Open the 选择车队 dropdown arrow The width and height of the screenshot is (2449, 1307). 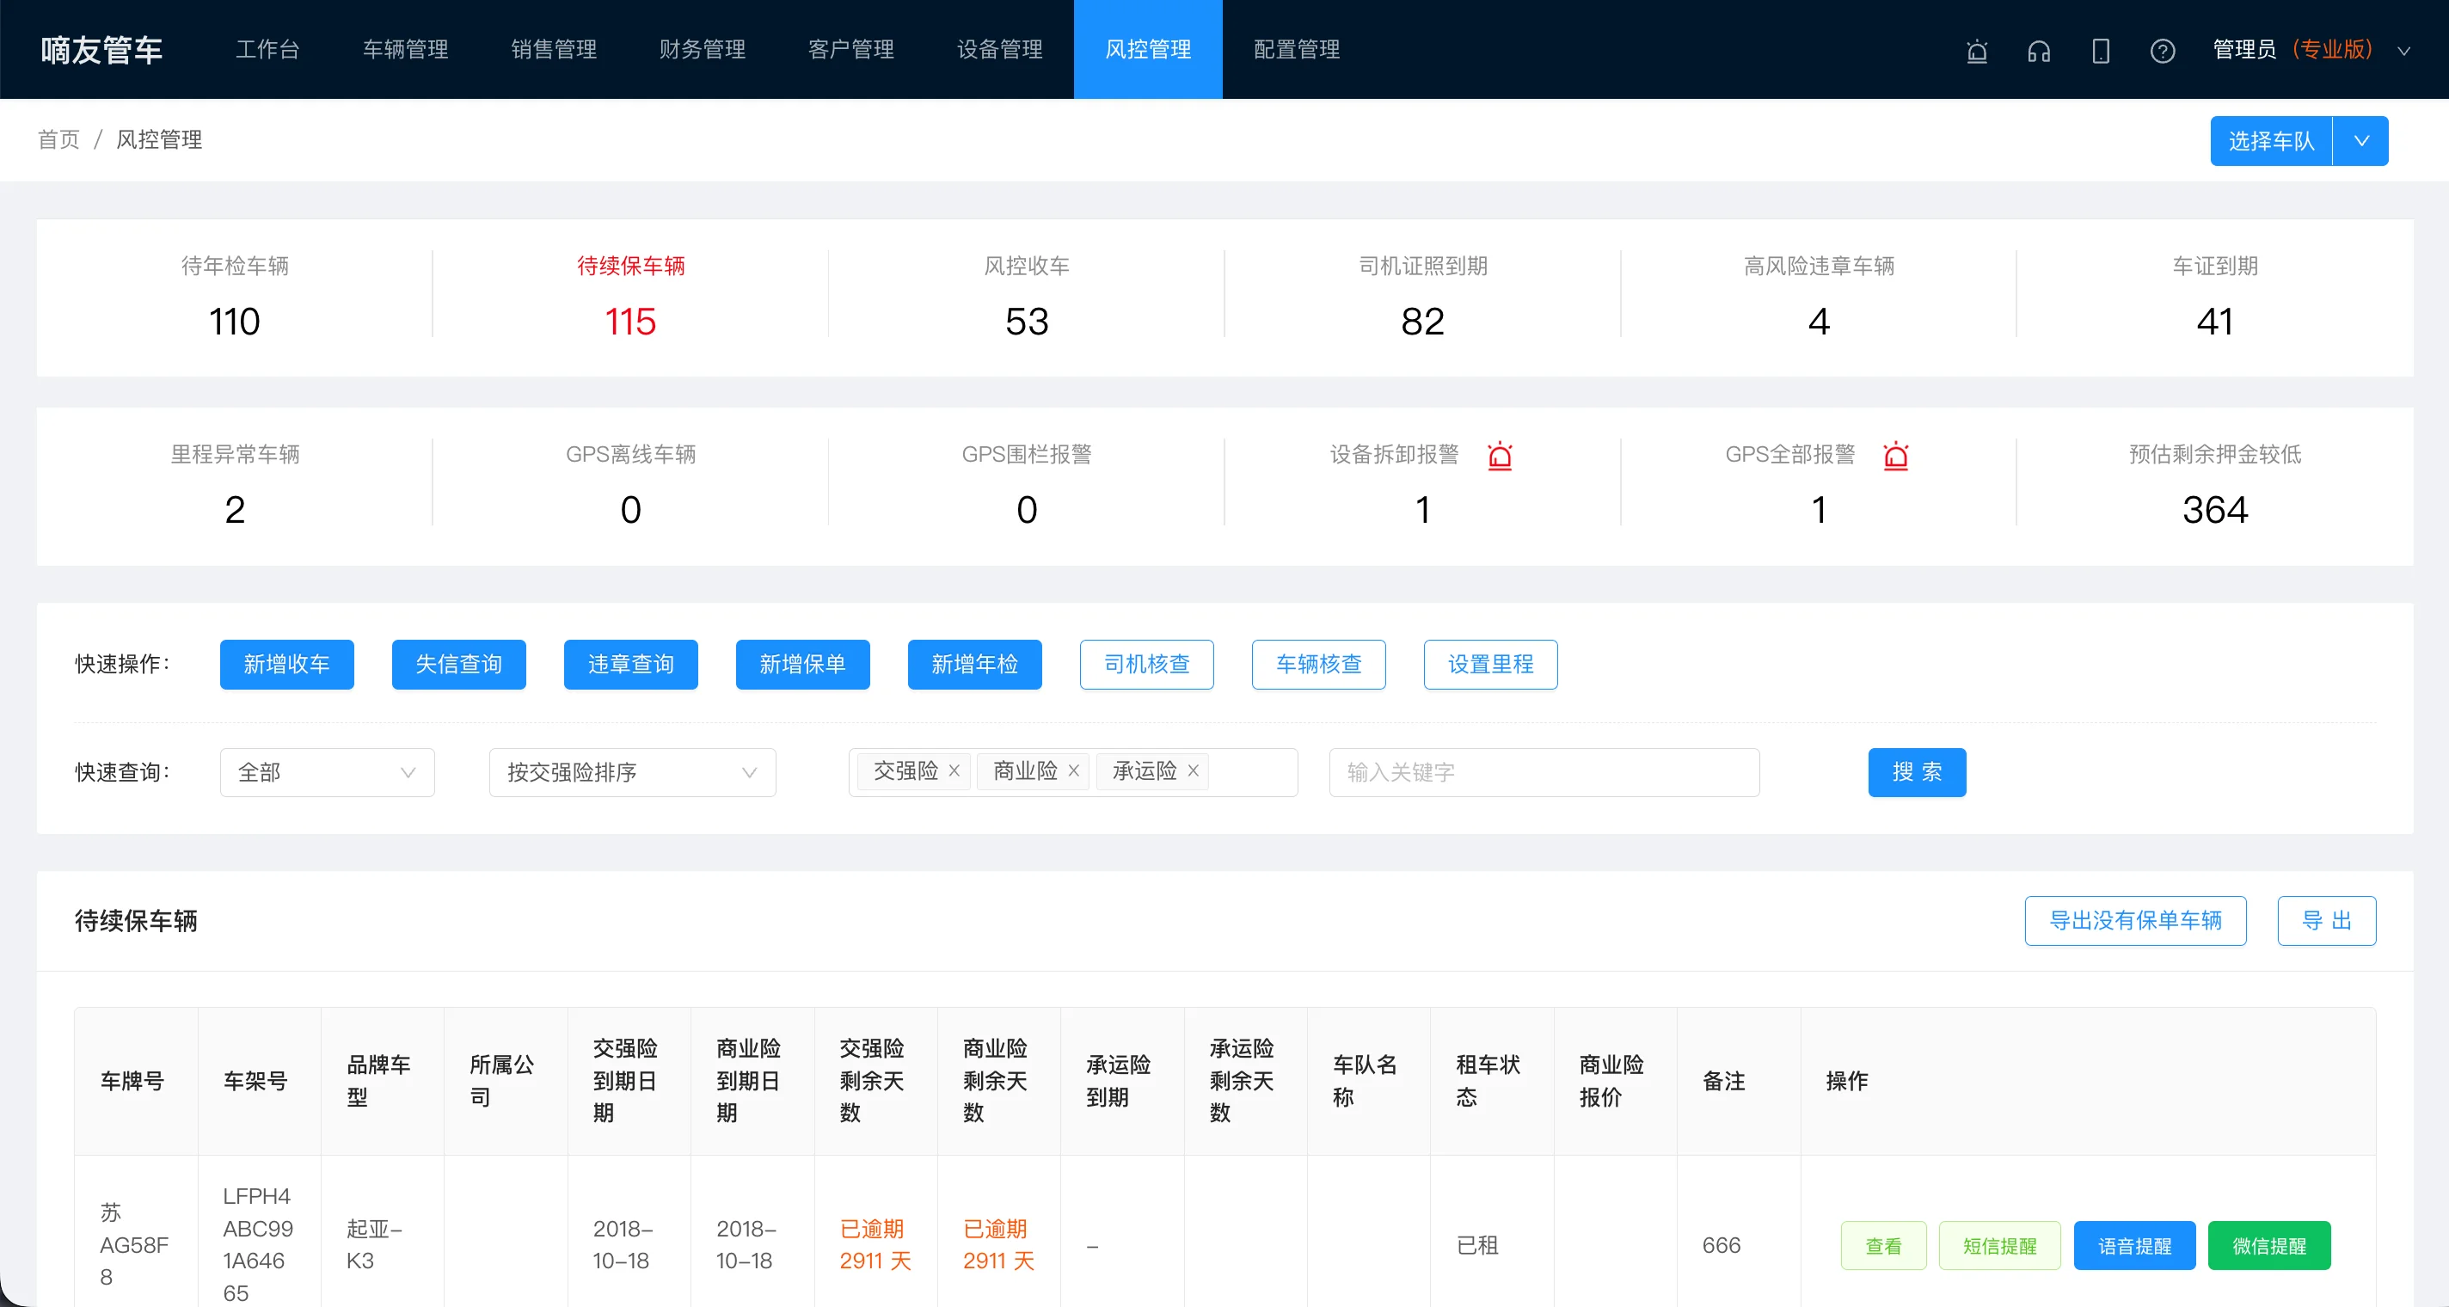2360,141
